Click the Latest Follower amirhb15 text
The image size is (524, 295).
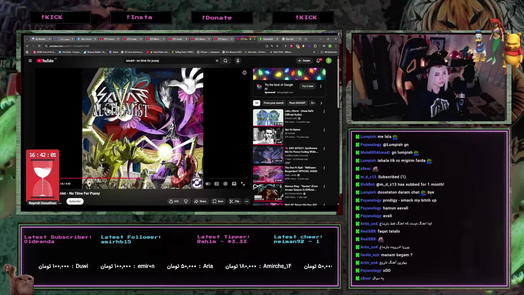tap(131, 239)
